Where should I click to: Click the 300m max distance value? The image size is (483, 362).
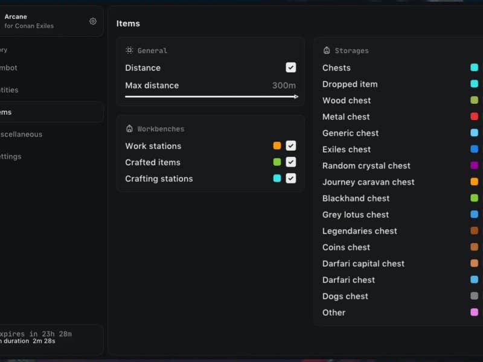pos(284,85)
